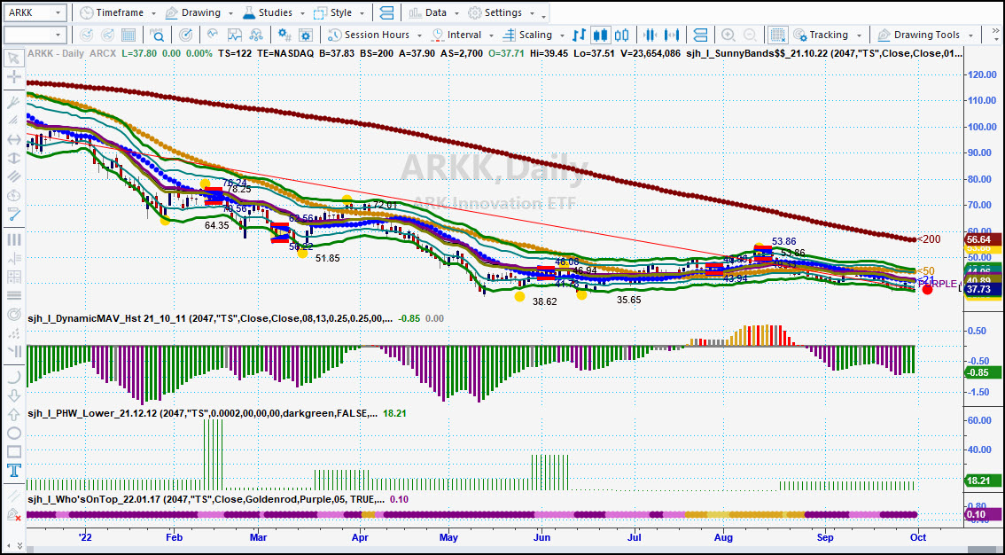Click the green 18.21 axis value label
The image size is (1005, 555).
985,480
